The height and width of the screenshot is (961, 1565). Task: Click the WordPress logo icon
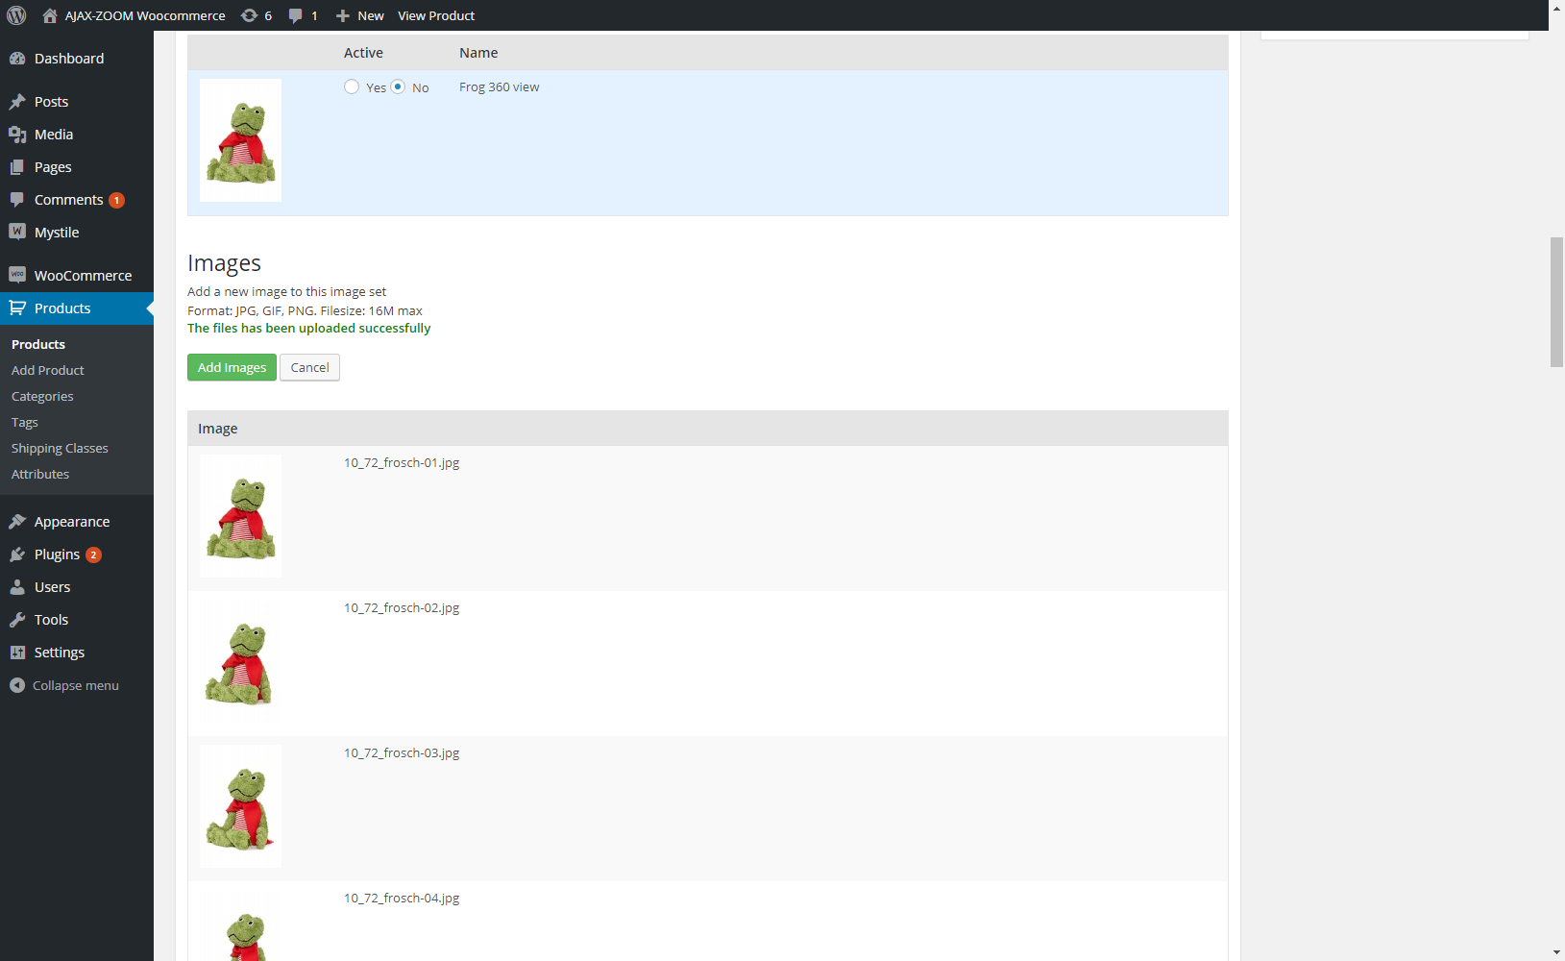(16, 15)
